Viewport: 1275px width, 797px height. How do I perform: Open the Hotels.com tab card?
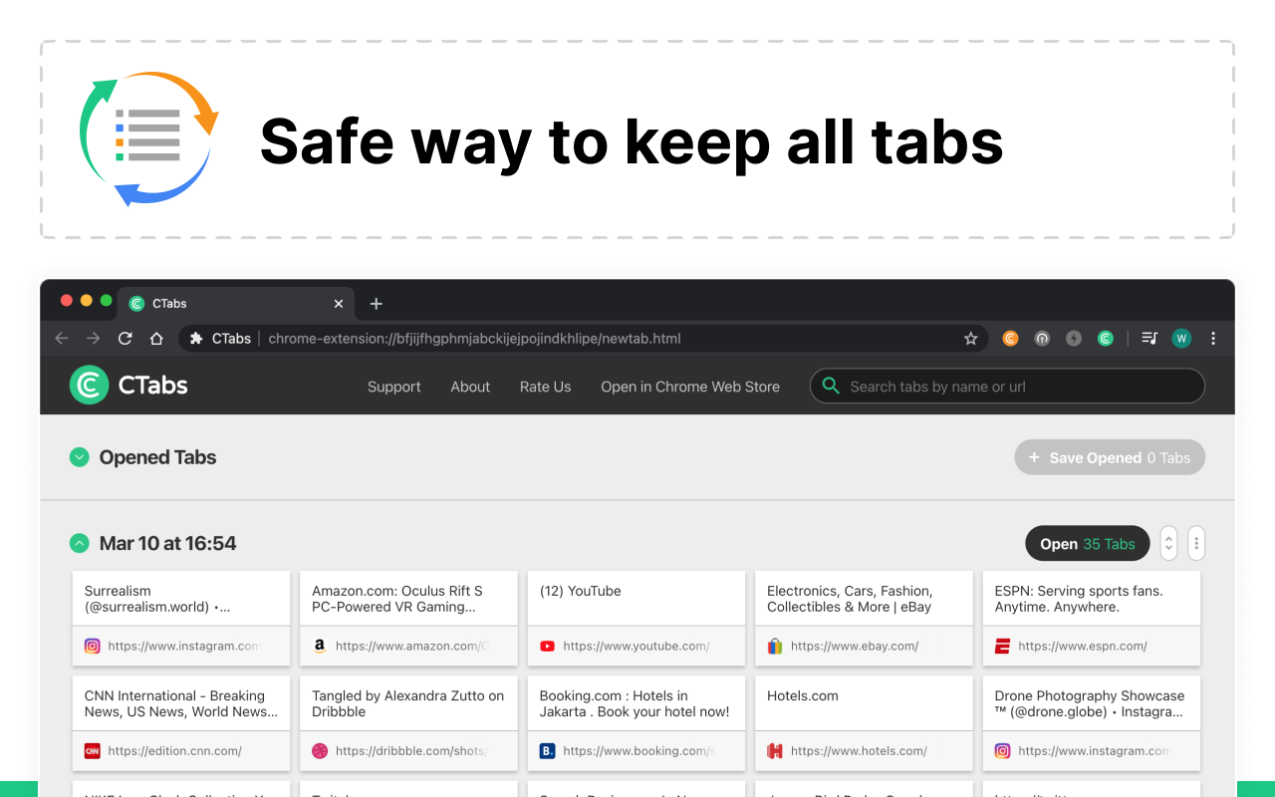pos(864,723)
